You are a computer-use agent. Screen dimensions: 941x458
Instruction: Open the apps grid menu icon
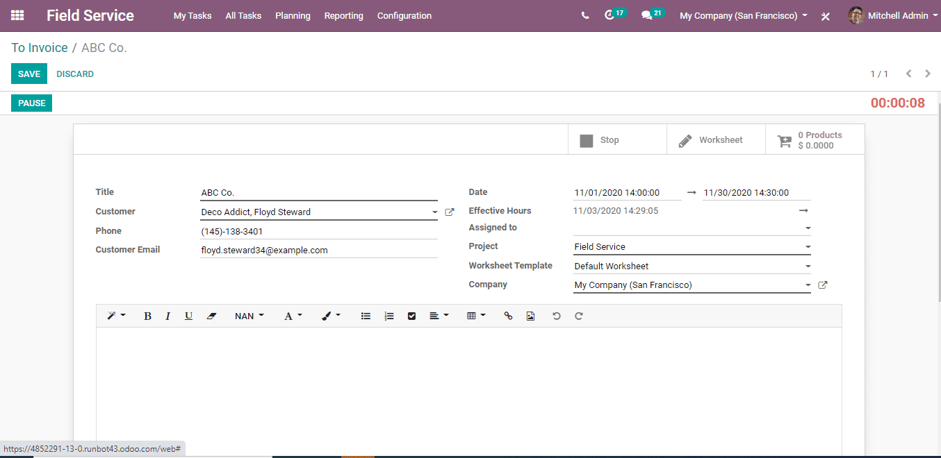[17, 15]
